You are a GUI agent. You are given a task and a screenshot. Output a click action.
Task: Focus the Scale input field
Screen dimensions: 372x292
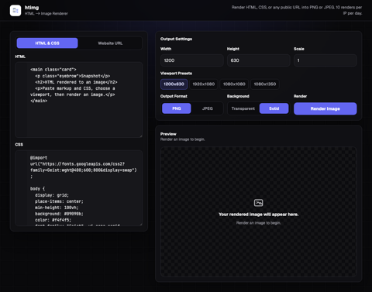(x=325, y=60)
